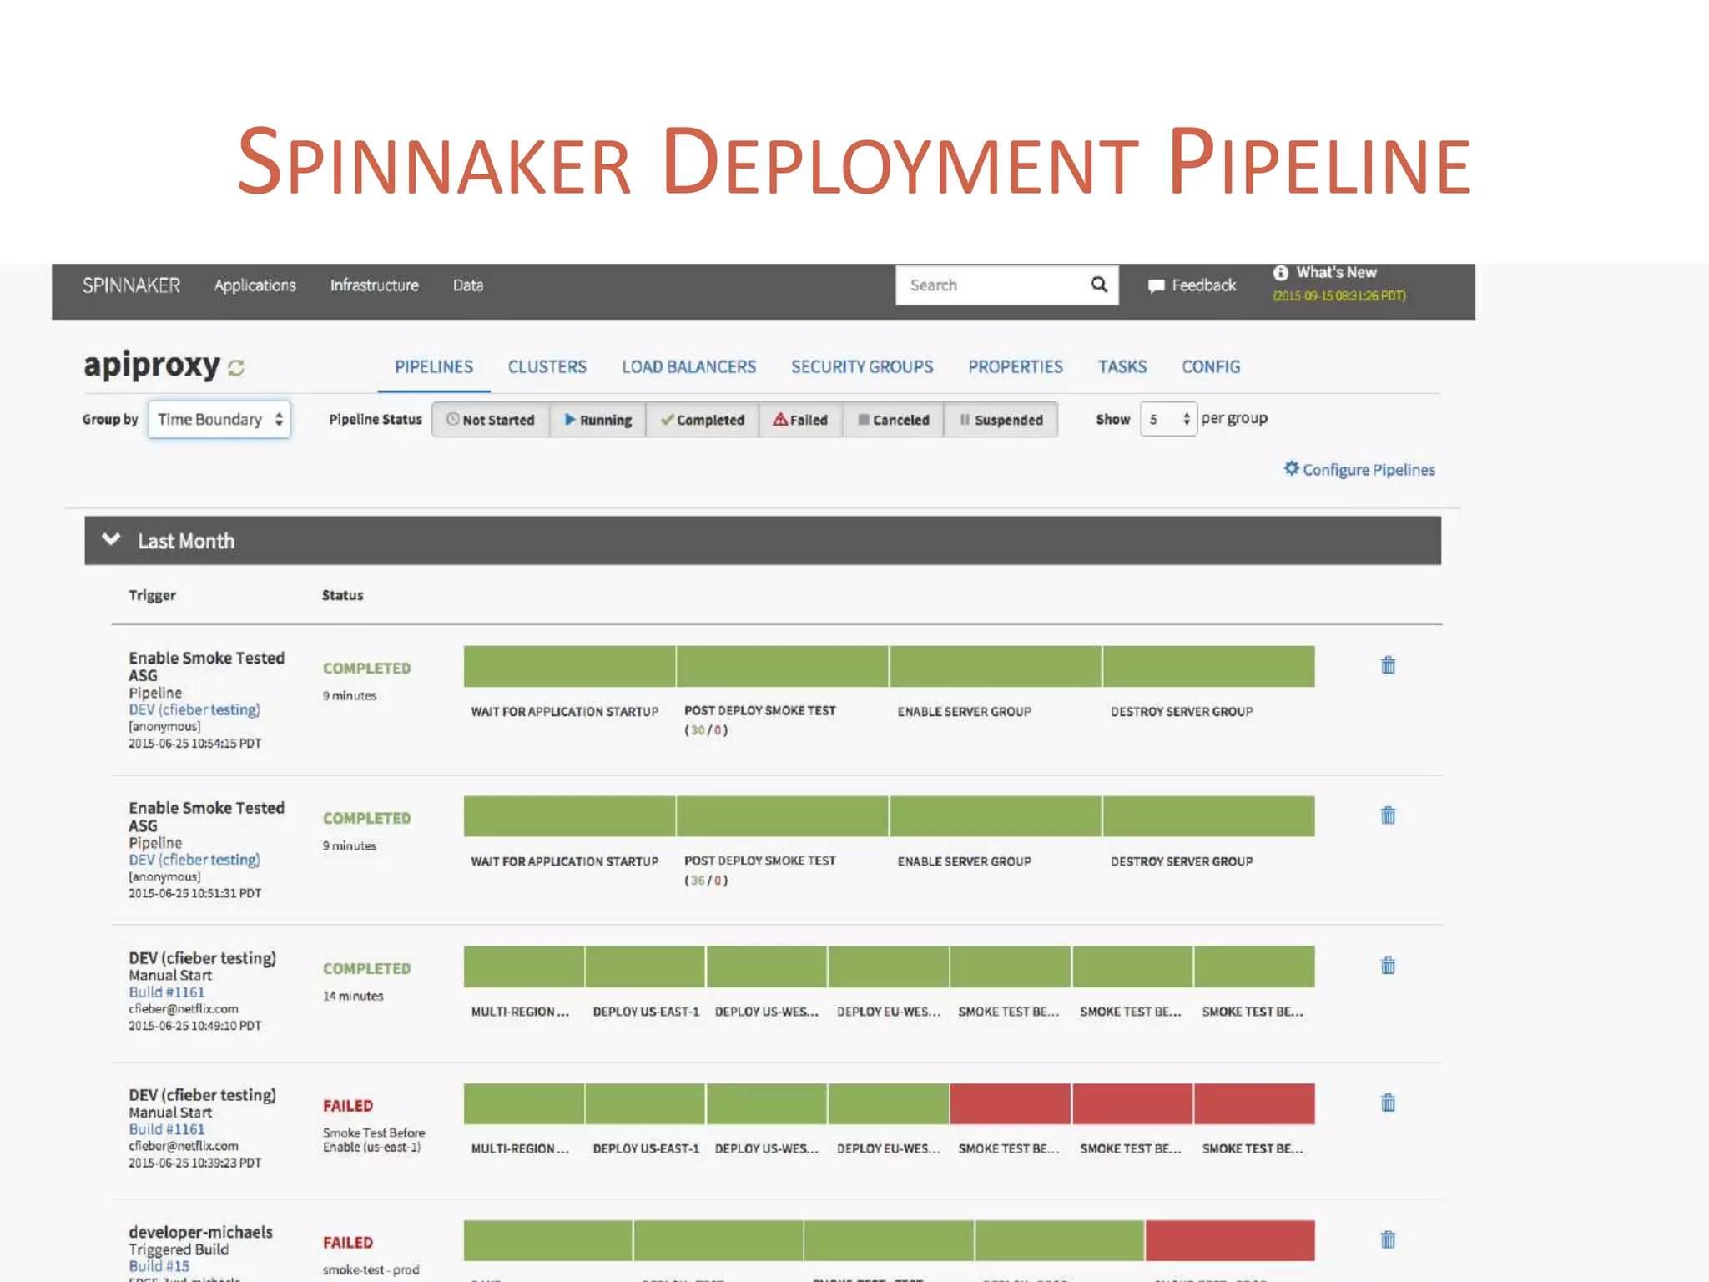Switch to the Clusters tab

pos(547,366)
